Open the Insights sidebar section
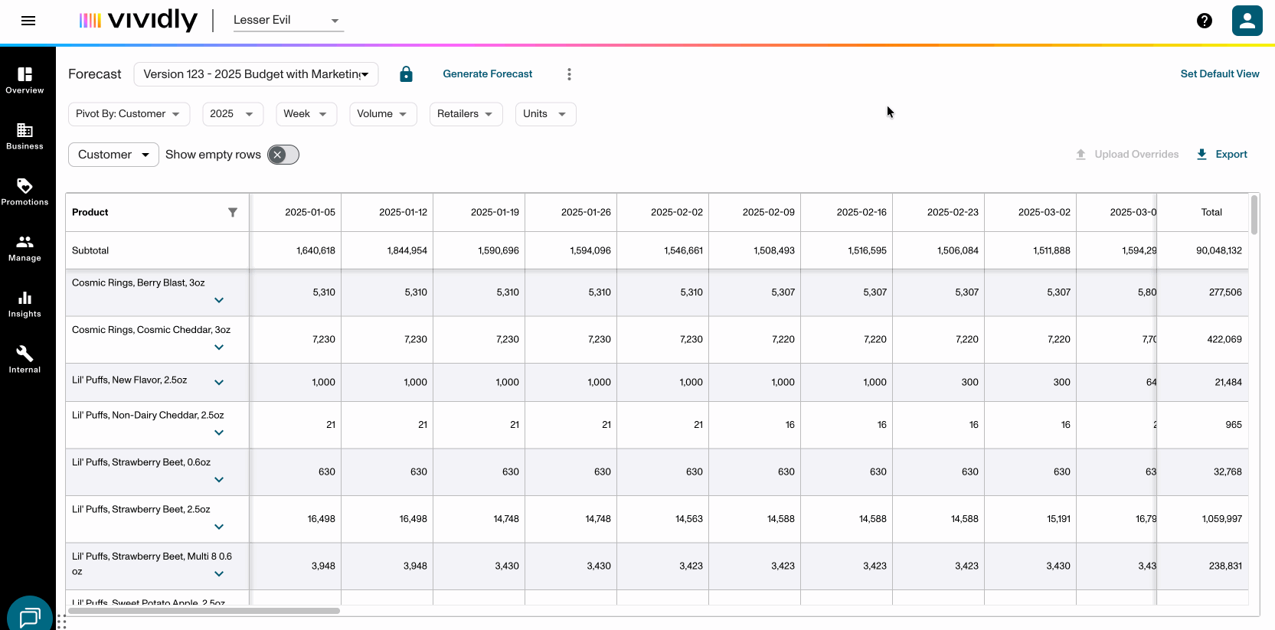Screen dimensions: 1275x630 [x=25, y=304]
